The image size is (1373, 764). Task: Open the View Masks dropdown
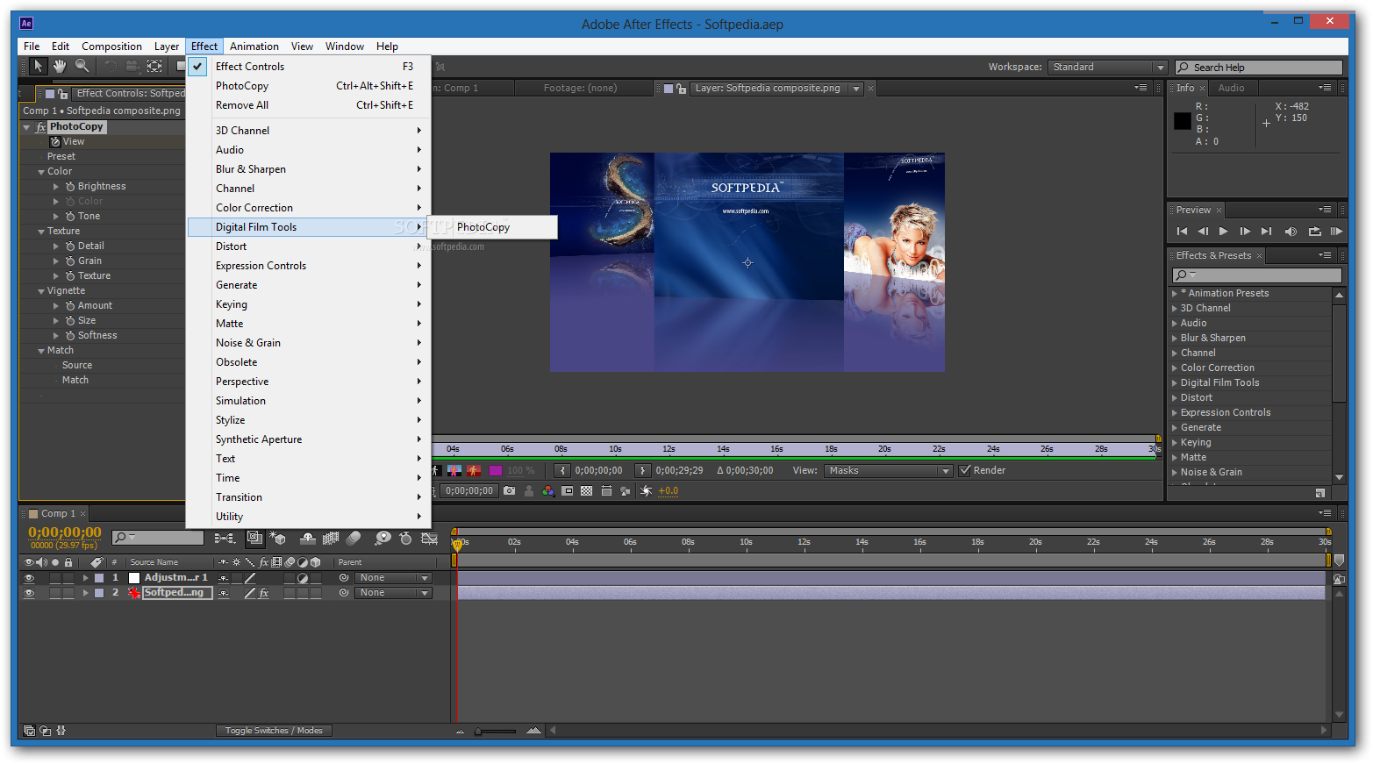tap(888, 471)
